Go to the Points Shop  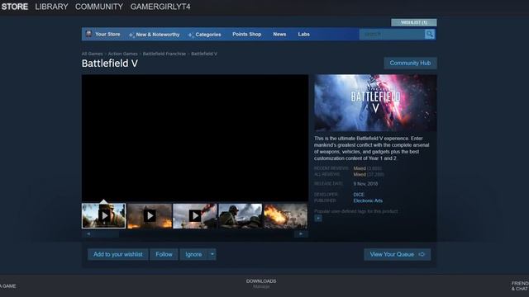click(246, 35)
